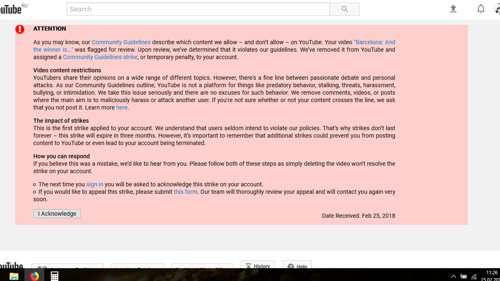Click the "How you can respond" heading
500x281 pixels.
point(62,156)
